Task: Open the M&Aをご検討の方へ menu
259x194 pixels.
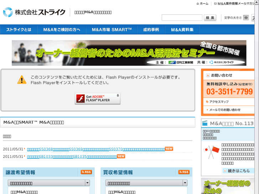Action: (62, 30)
